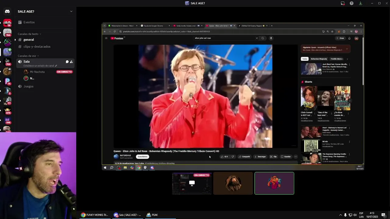Select the Freddie Mercury filter chip
Screen dimensions: 390x219
337,59
